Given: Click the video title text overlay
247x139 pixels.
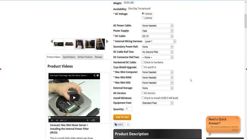Looking at the screenshot, I should coord(69,76).
